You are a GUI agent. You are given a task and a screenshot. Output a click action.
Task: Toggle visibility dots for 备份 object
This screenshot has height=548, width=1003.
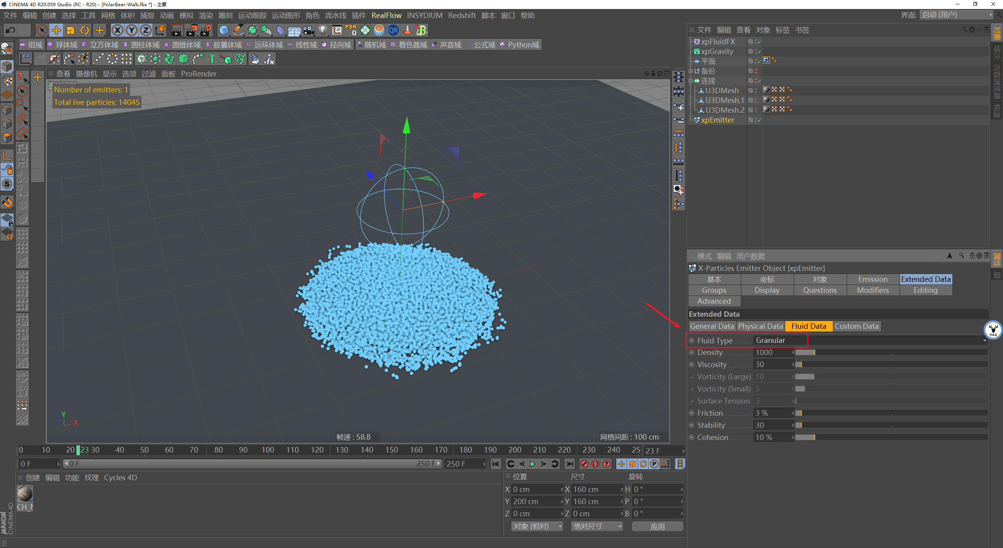pos(756,71)
